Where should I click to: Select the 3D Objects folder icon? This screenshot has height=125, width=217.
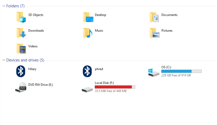point(21,17)
